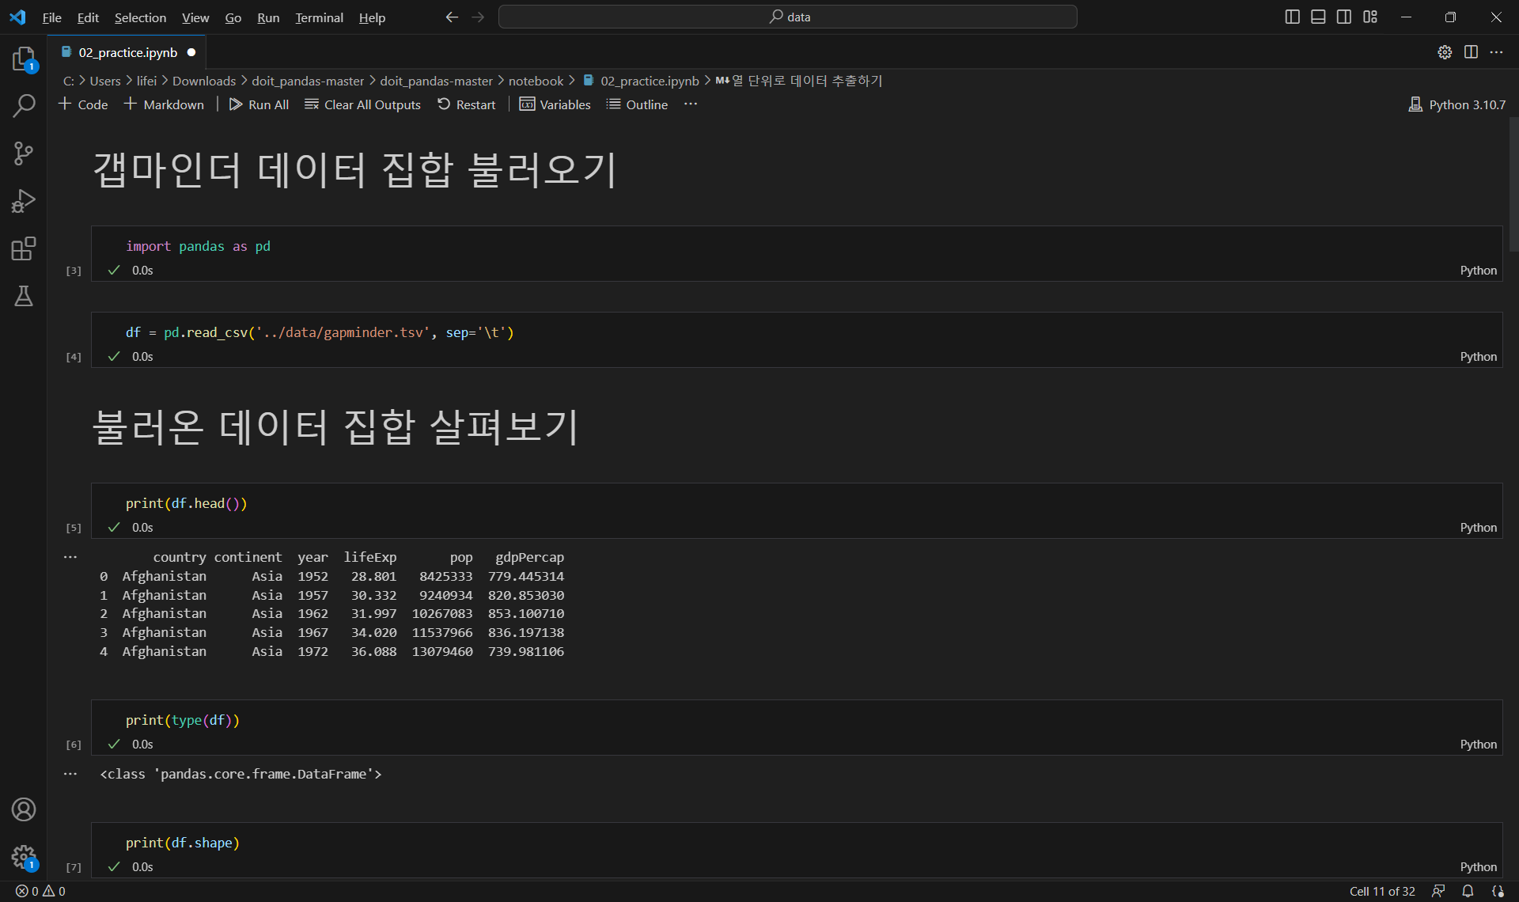Open the Accounts icon in activity bar
The width and height of the screenshot is (1519, 902).
(x=24, y=809)
